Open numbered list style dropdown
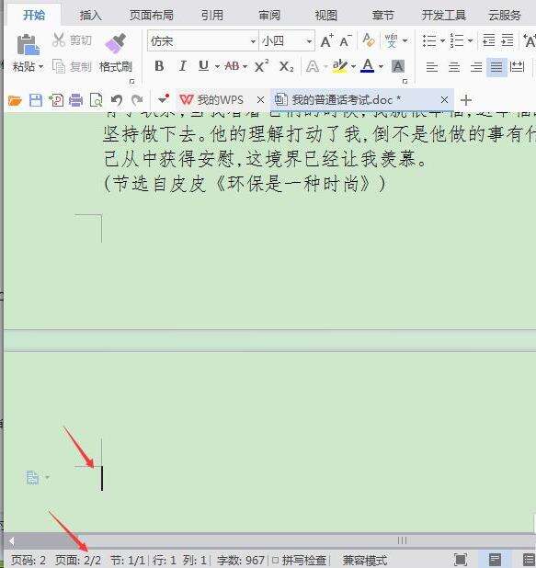The image size is (536, 568). (x=470, y=40)
